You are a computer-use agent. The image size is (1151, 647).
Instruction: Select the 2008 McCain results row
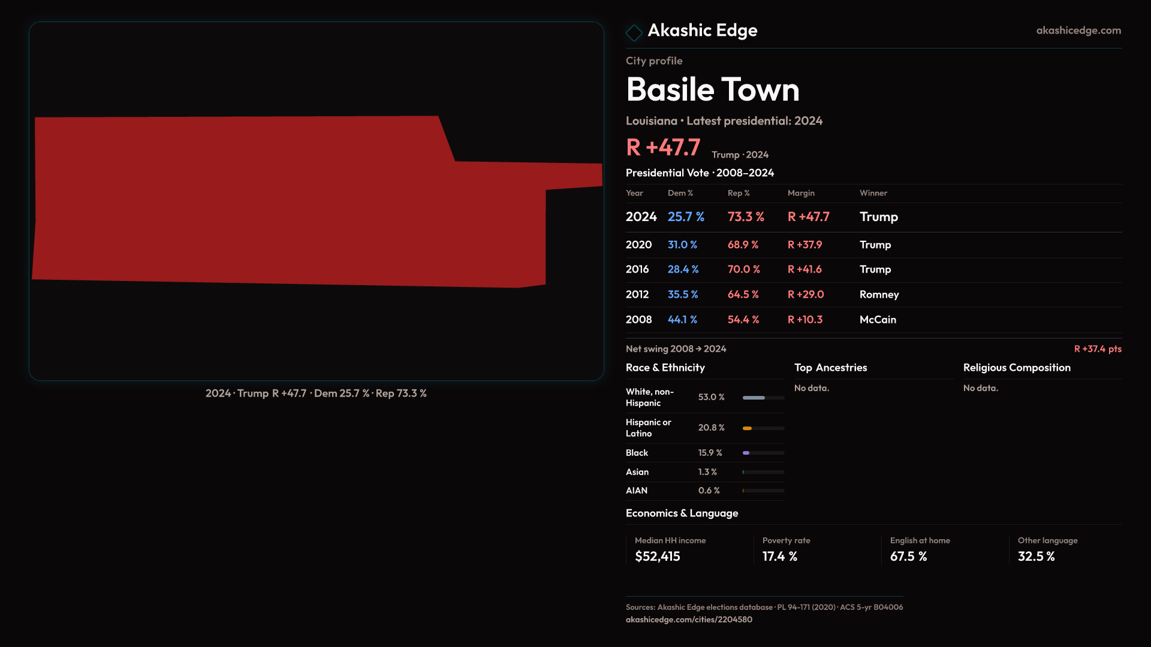click(x=873, y=320)
